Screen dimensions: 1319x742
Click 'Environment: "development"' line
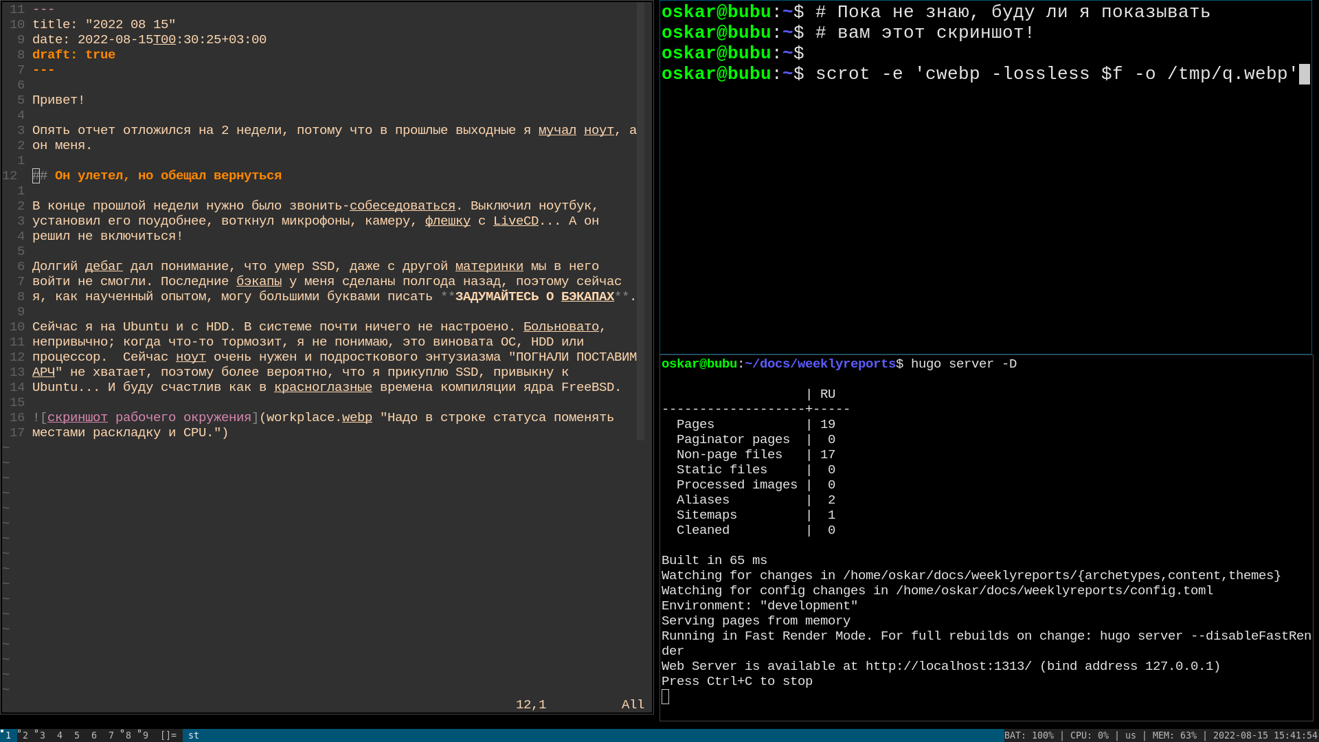click(x=760, y=606)
